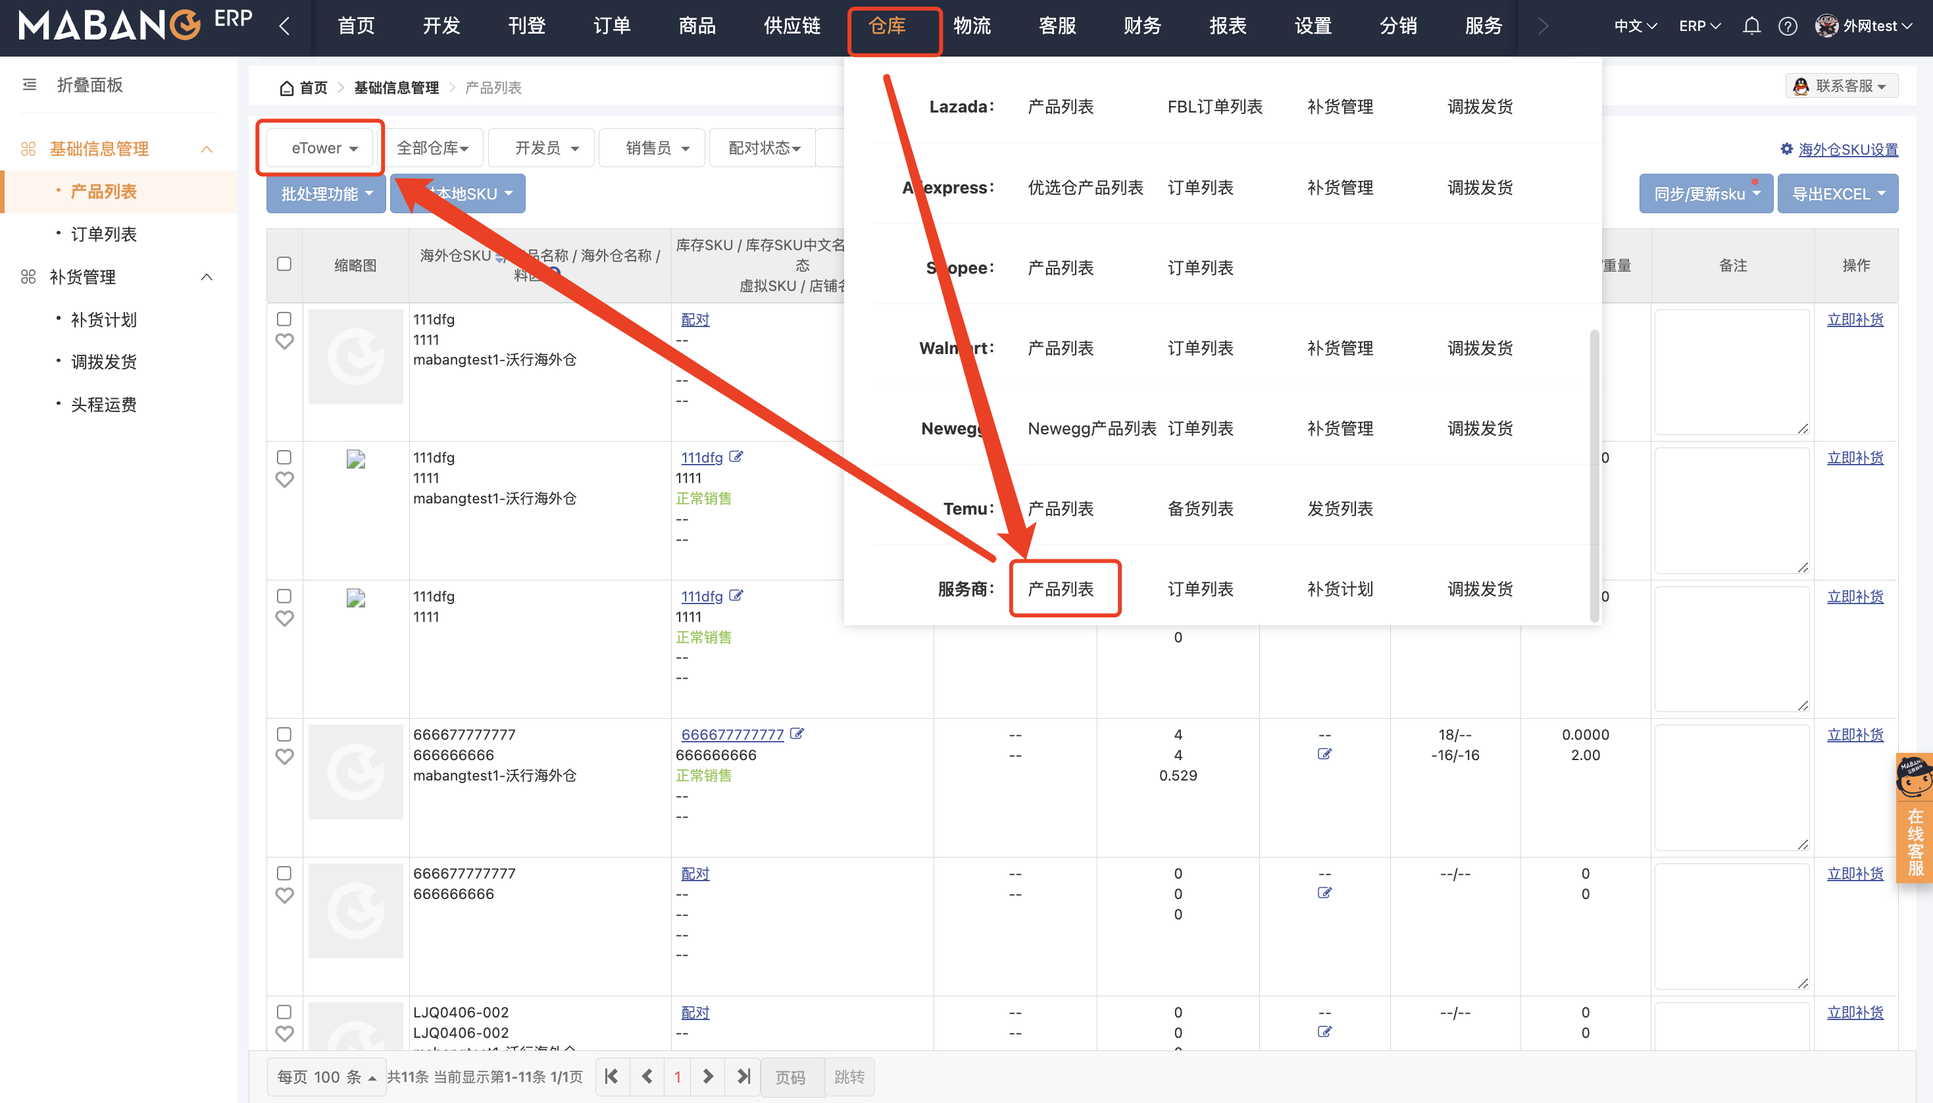1933x1103 pixels.
Task: Open 订单列表 in the sidebar
Action: click(x=104, y=234)
